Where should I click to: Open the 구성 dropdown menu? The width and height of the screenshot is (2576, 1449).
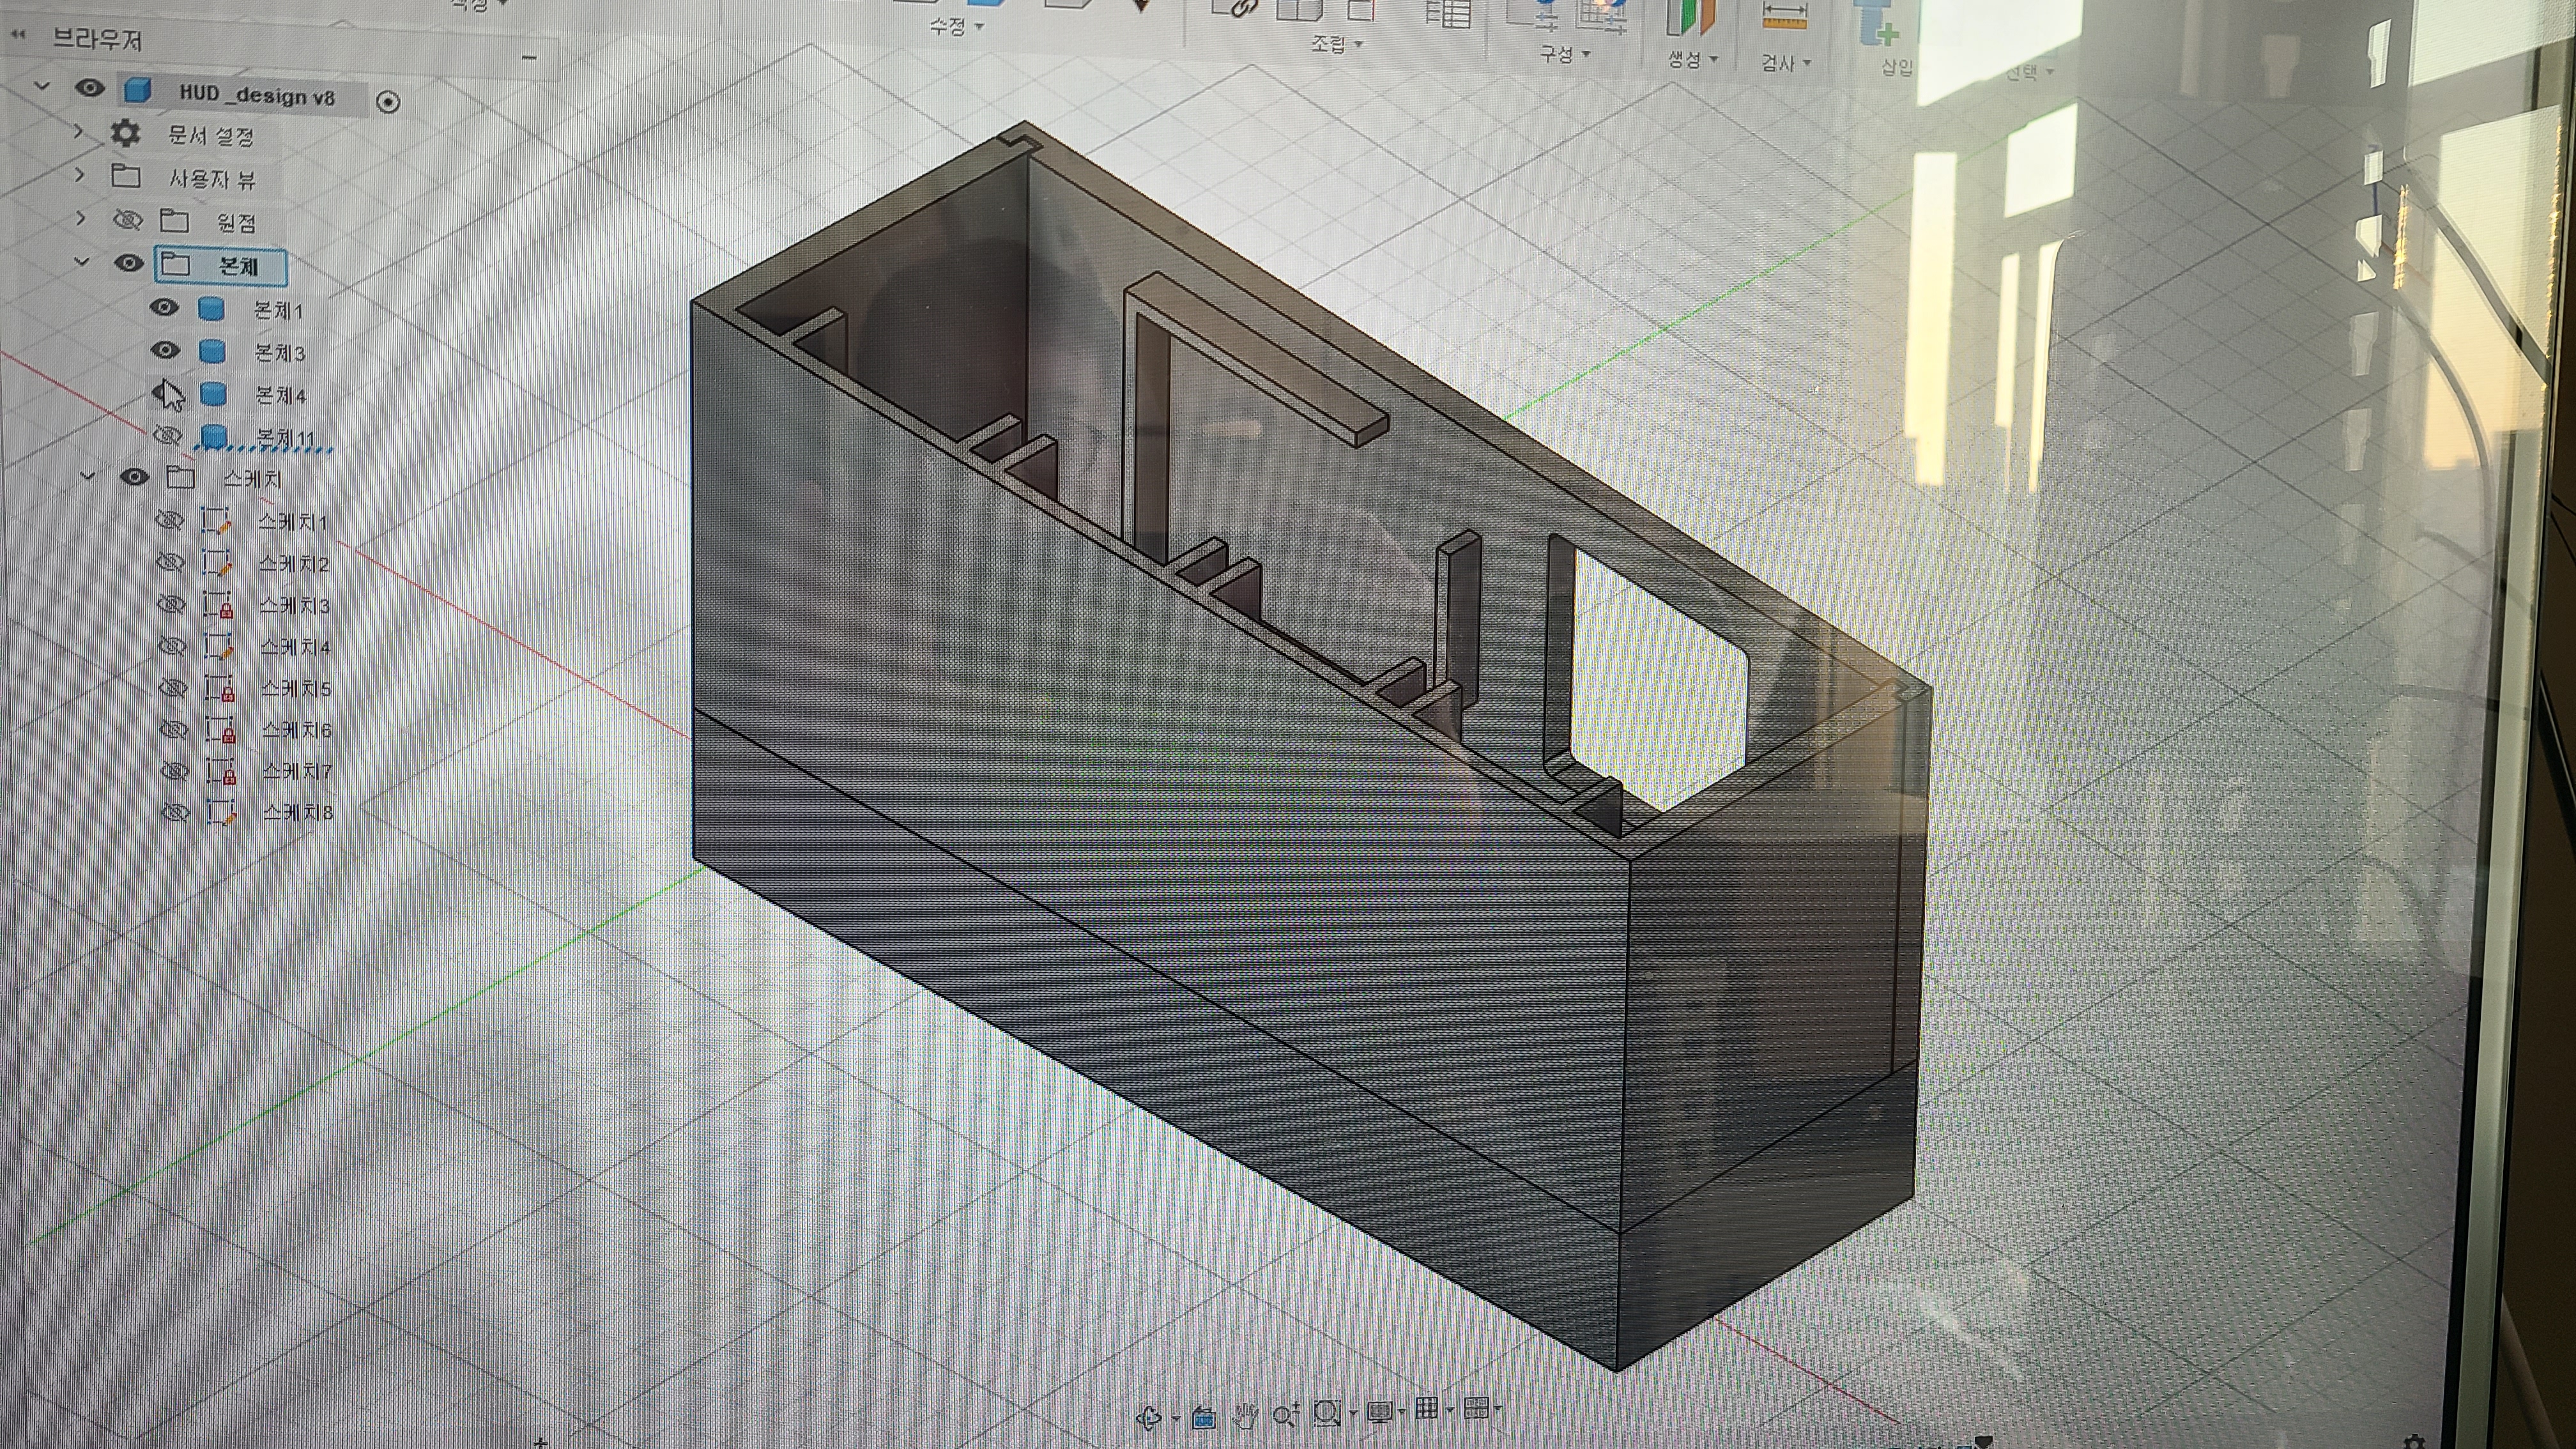point(1564,54)
